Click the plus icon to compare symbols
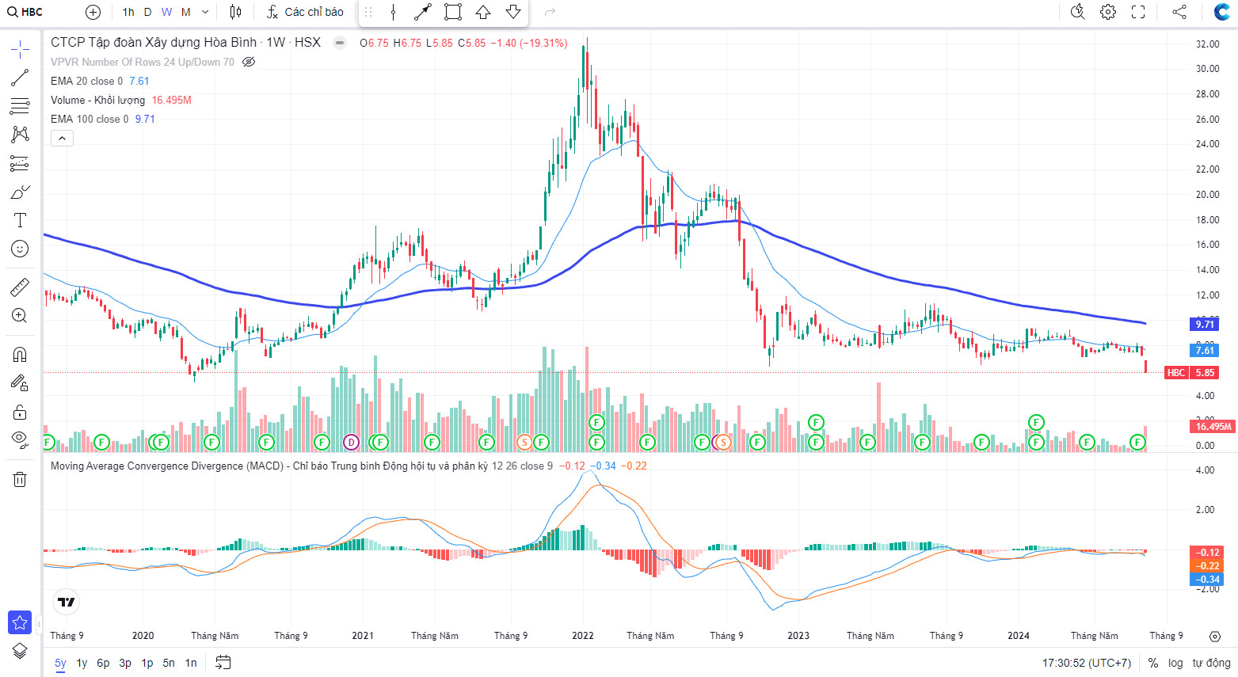1238x677 pixels. click(93, 12)
